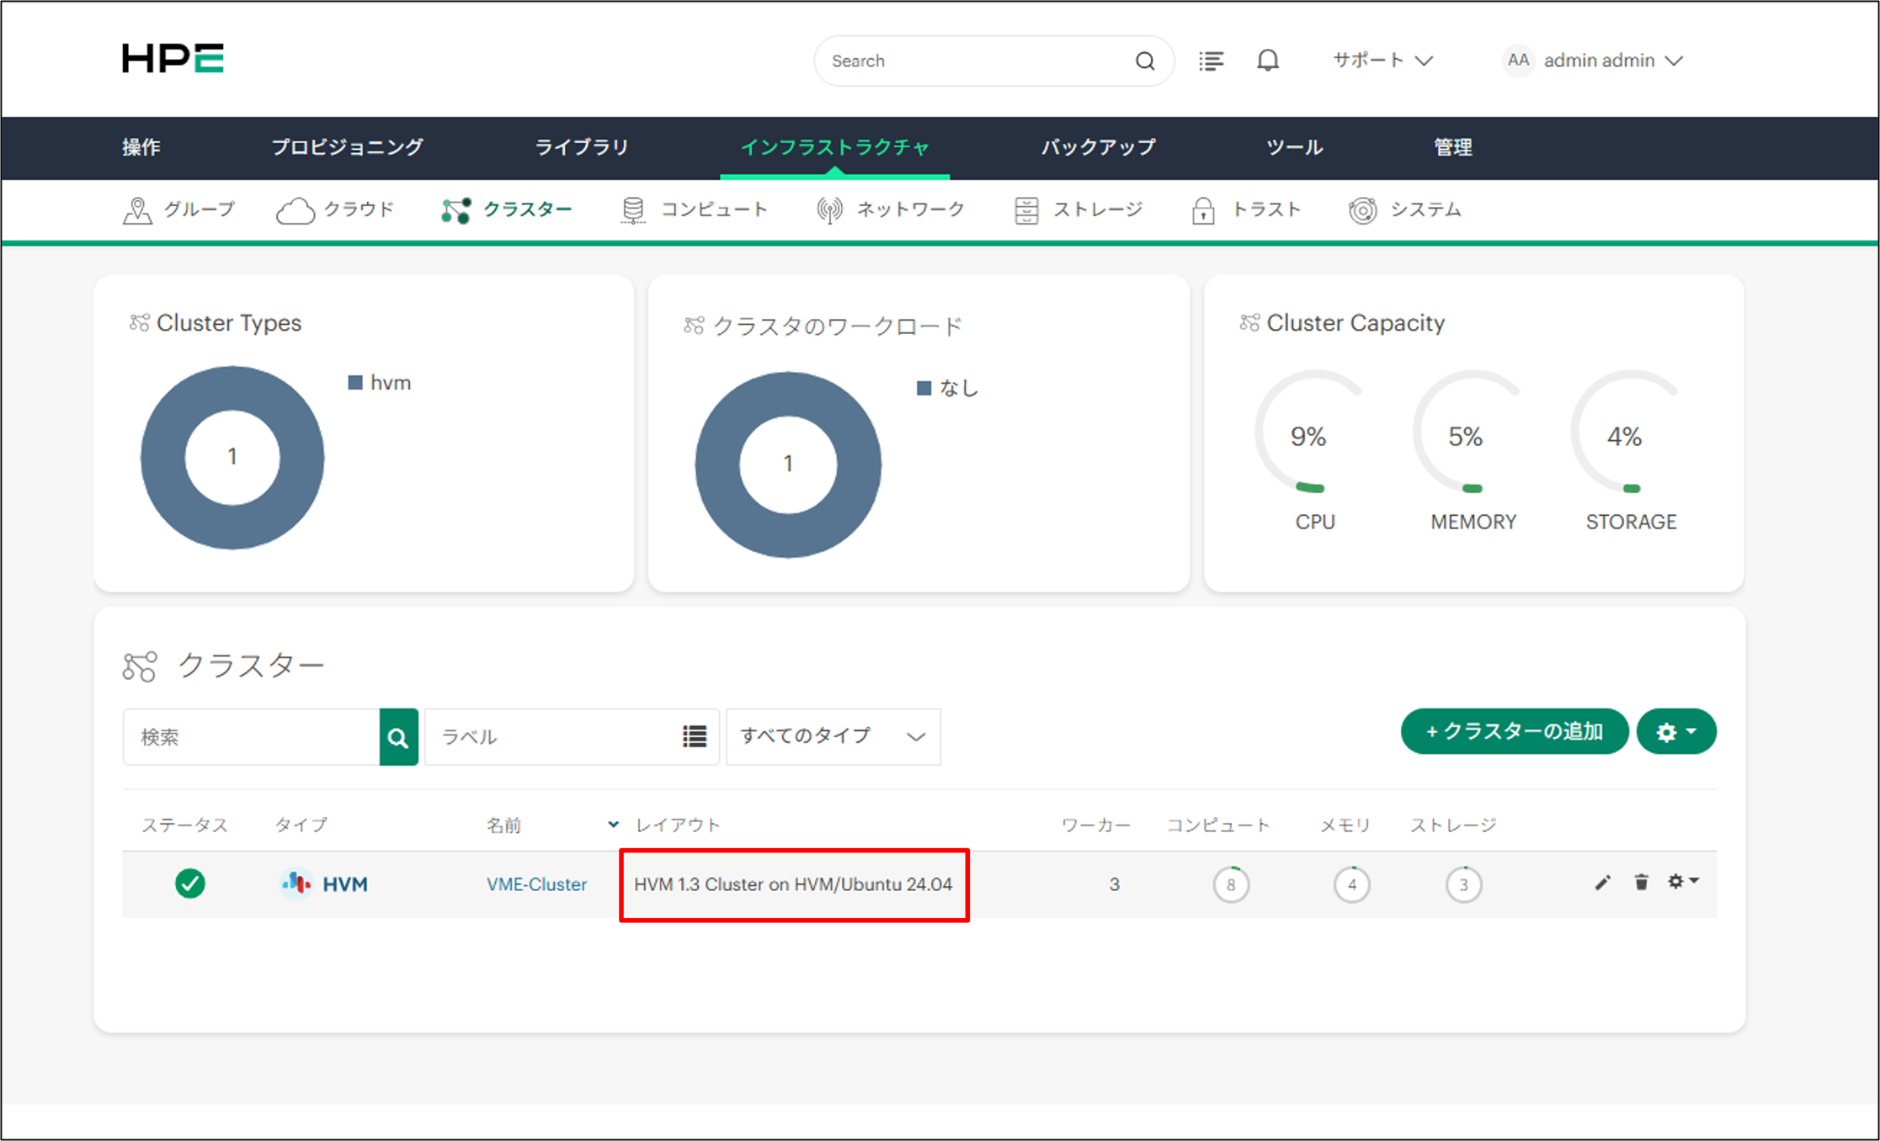The height and width of the screenshot is (1141, 1880).
Task: Edit VME-Cluster with the pencil icon
Action: tap(1602, 882)
